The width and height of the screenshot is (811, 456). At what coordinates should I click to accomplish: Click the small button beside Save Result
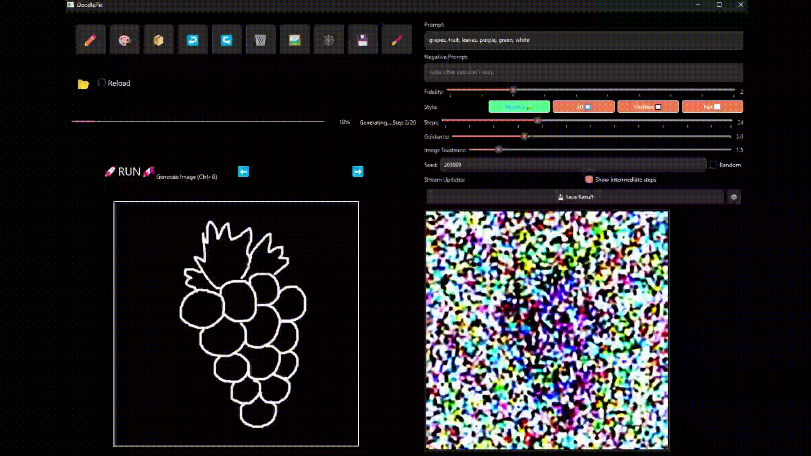pyautogui.click(x=734, y=197)
